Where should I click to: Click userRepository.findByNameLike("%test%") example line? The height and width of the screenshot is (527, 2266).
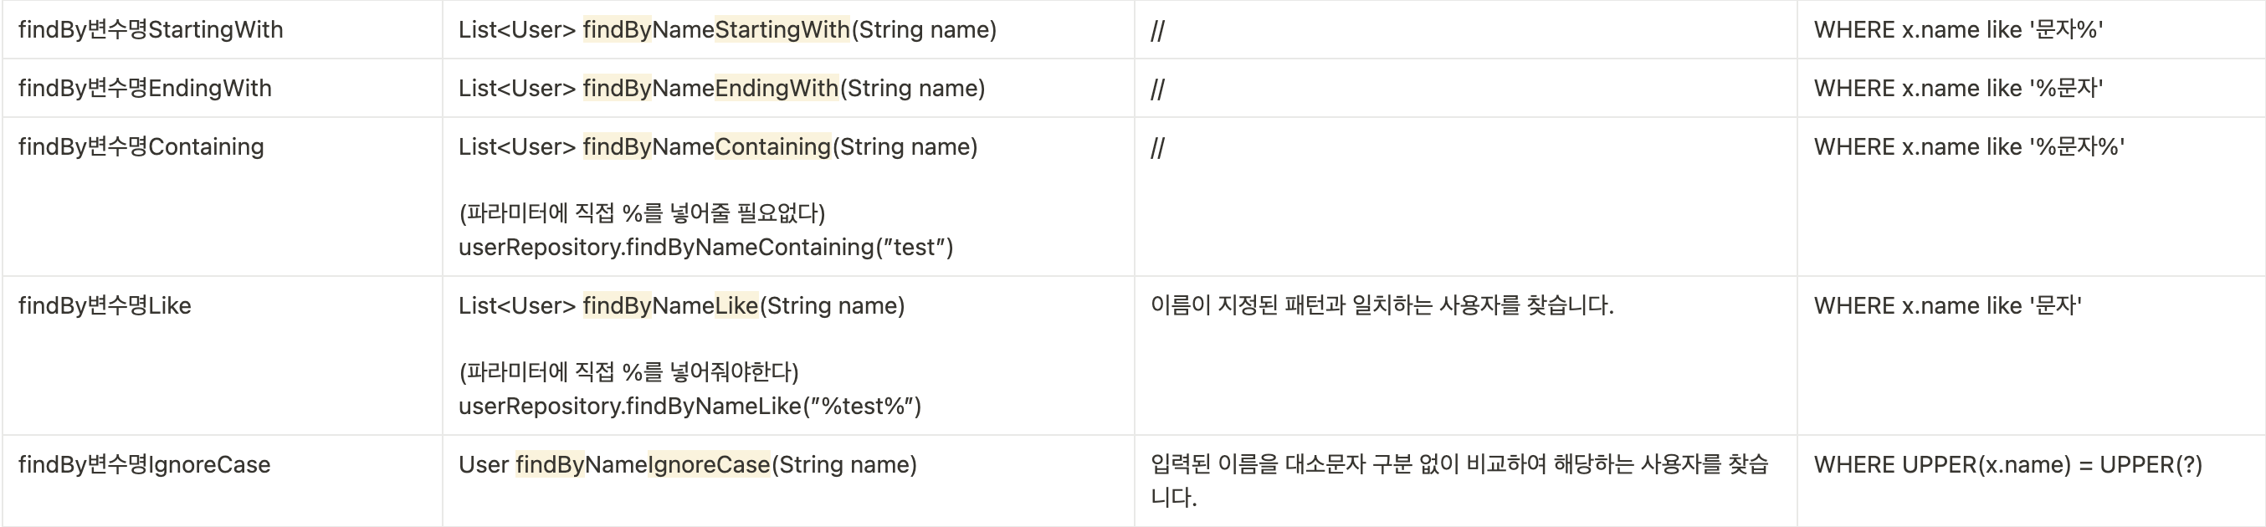point(690,406)
